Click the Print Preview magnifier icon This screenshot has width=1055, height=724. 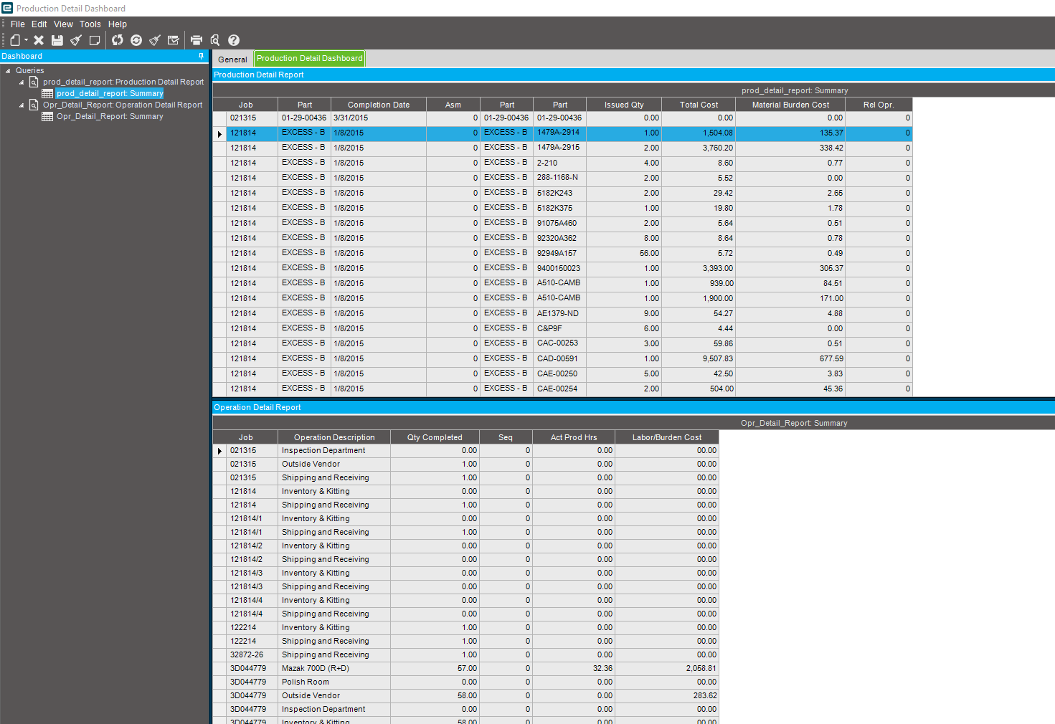(x=215, y=40)
